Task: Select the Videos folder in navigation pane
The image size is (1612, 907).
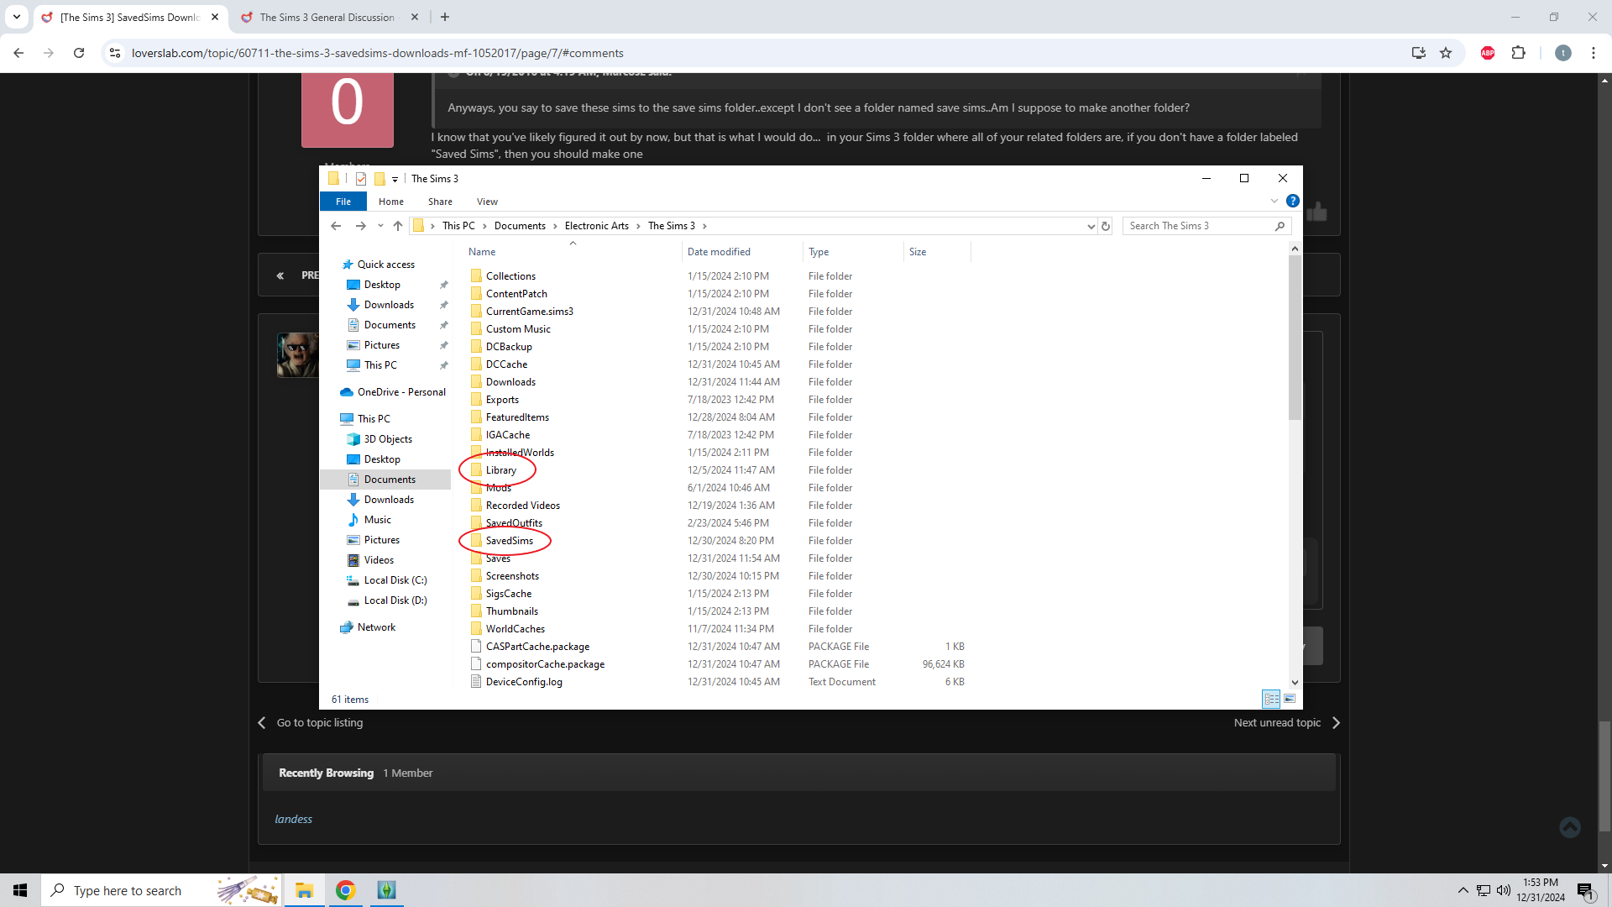Action: 379,560
